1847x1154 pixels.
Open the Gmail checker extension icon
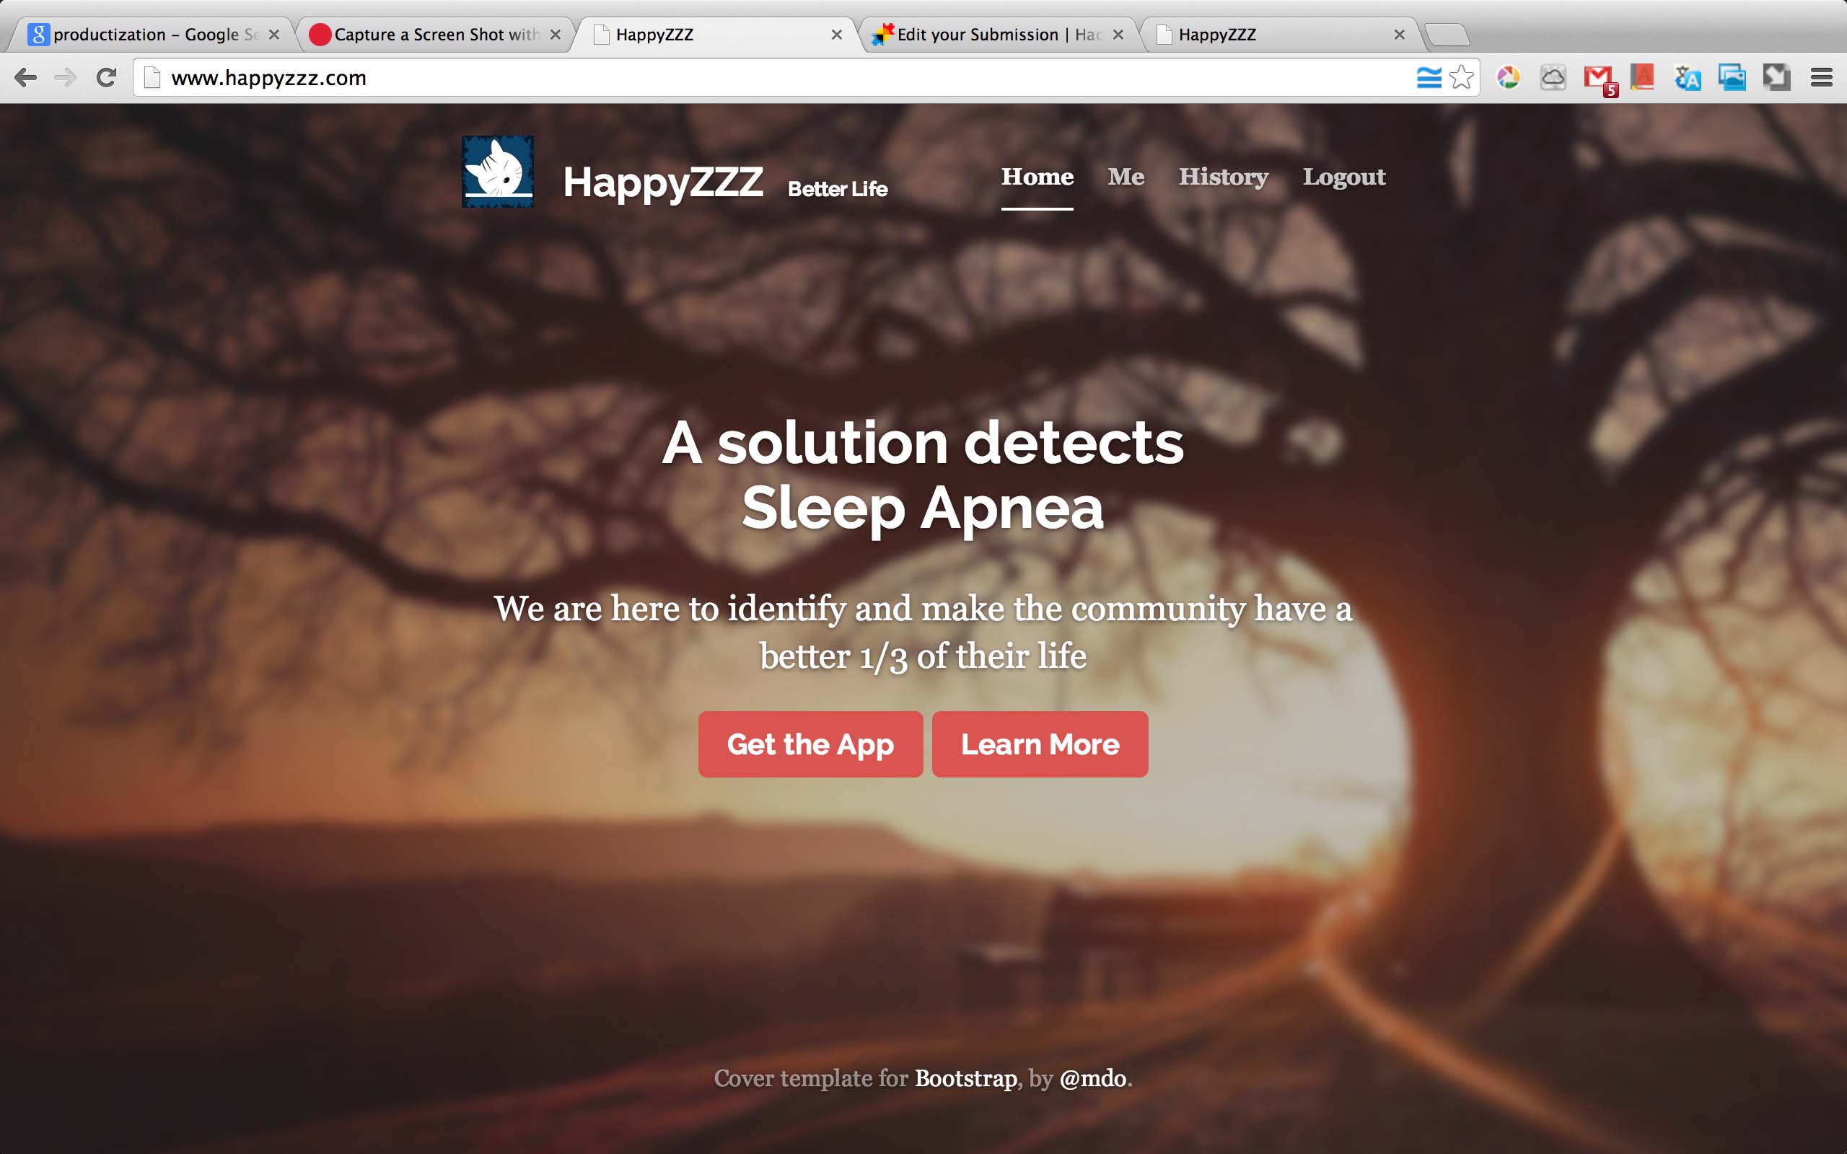click(1599, 79)
